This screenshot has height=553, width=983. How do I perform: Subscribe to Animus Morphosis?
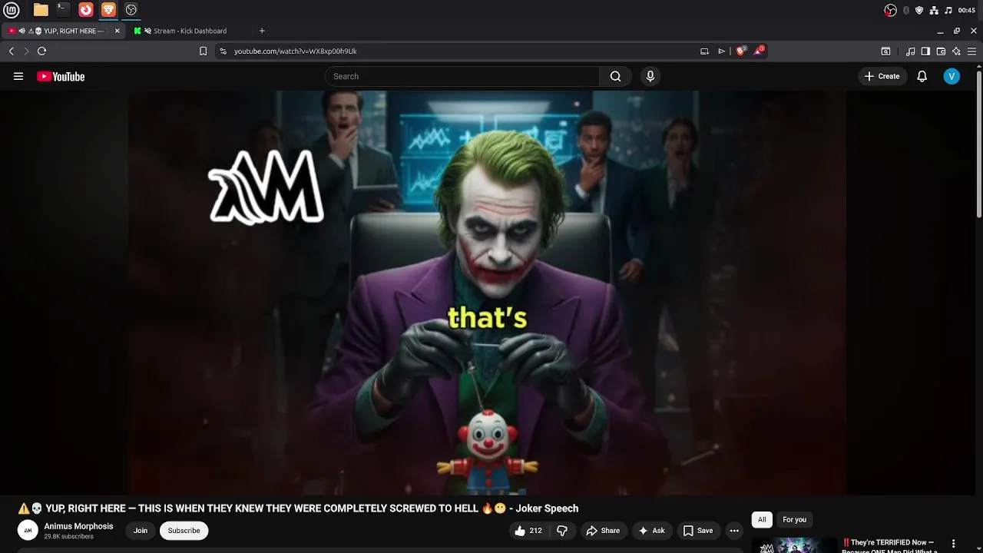[184, 530]
